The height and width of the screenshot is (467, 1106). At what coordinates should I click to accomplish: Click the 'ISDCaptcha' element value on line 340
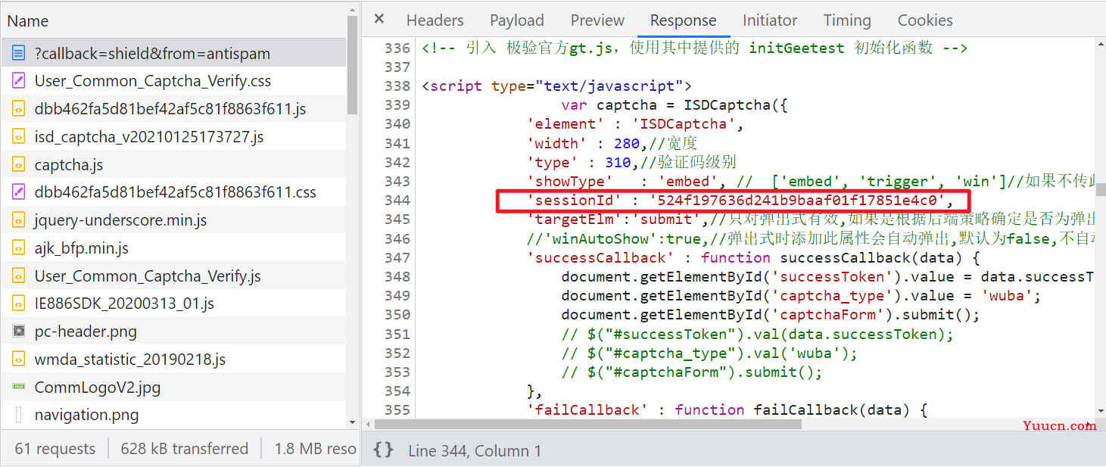[x=685, y=124]
